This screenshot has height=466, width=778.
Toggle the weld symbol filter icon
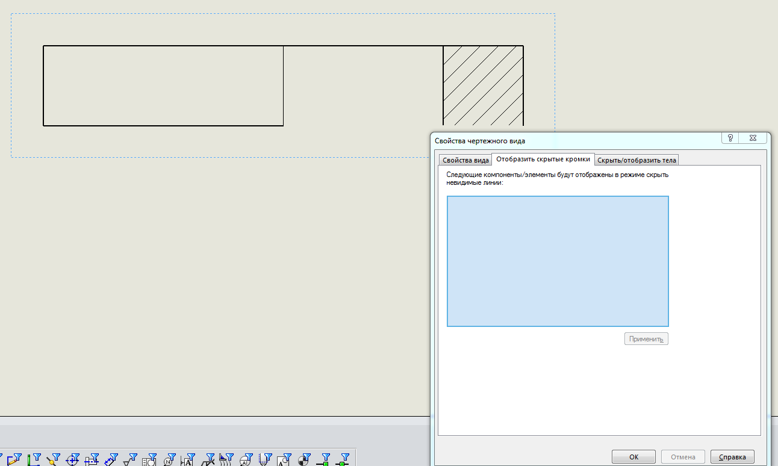pyautogui.click(x=207, y=459)
